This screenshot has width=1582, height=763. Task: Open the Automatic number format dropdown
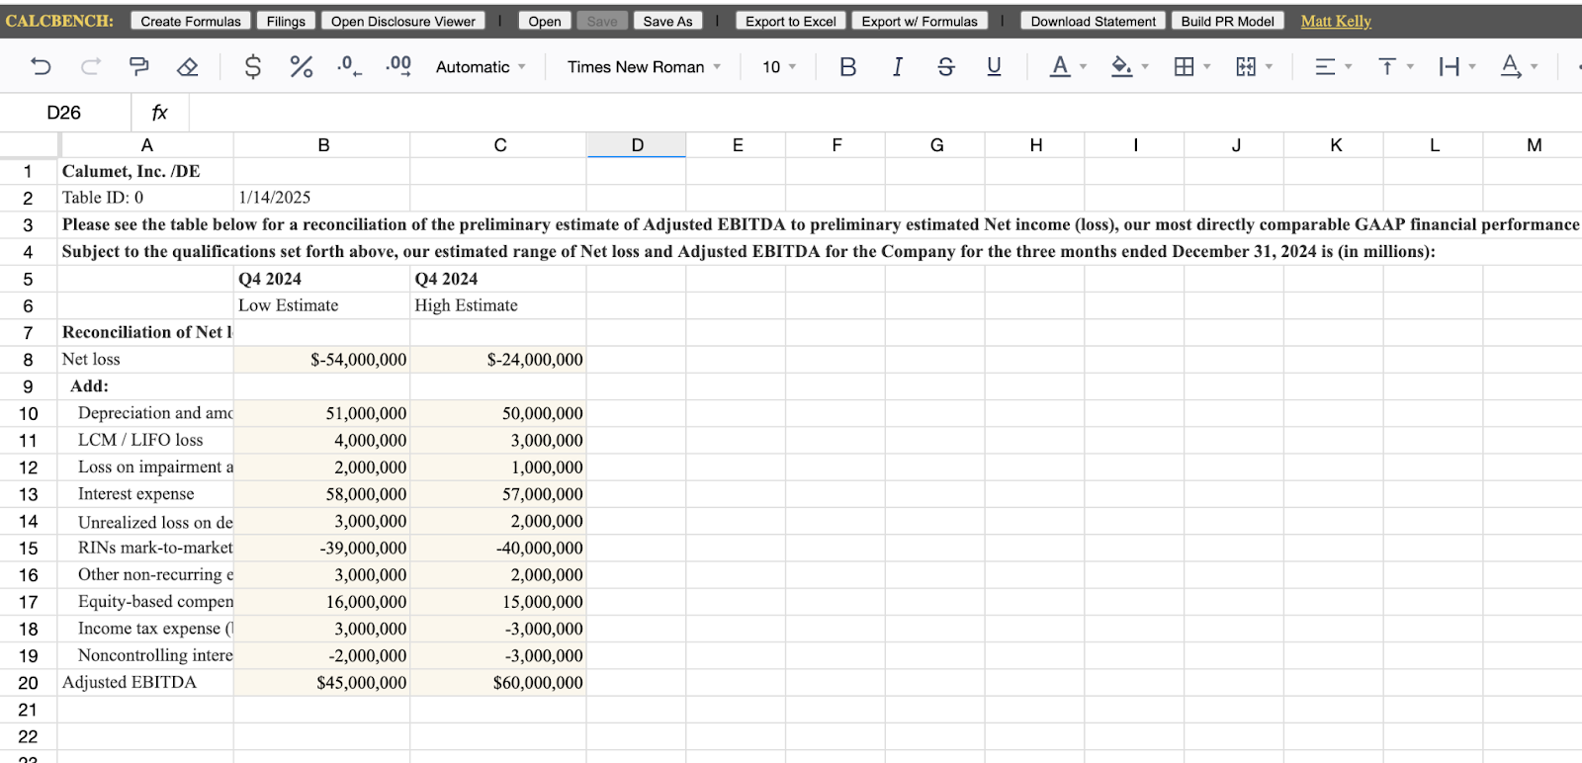tap(481, 66)
